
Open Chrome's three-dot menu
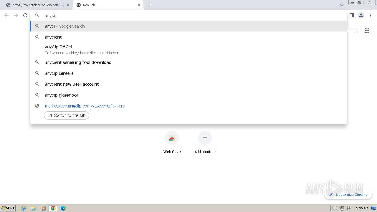click(x=371, y=15)
